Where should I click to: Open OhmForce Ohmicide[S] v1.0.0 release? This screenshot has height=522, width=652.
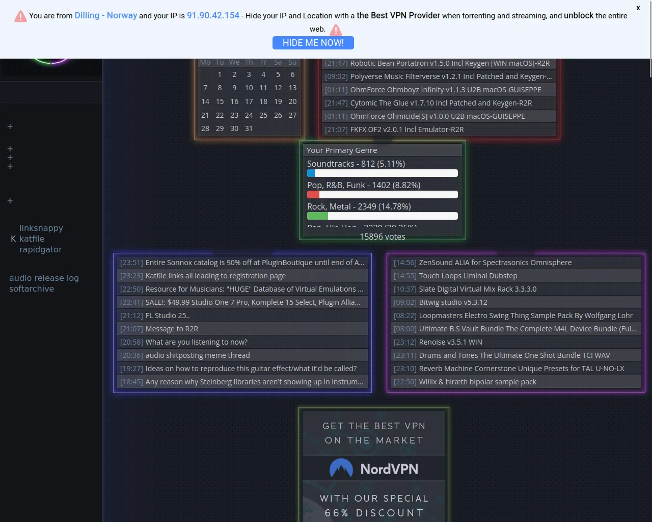point(439,116)
